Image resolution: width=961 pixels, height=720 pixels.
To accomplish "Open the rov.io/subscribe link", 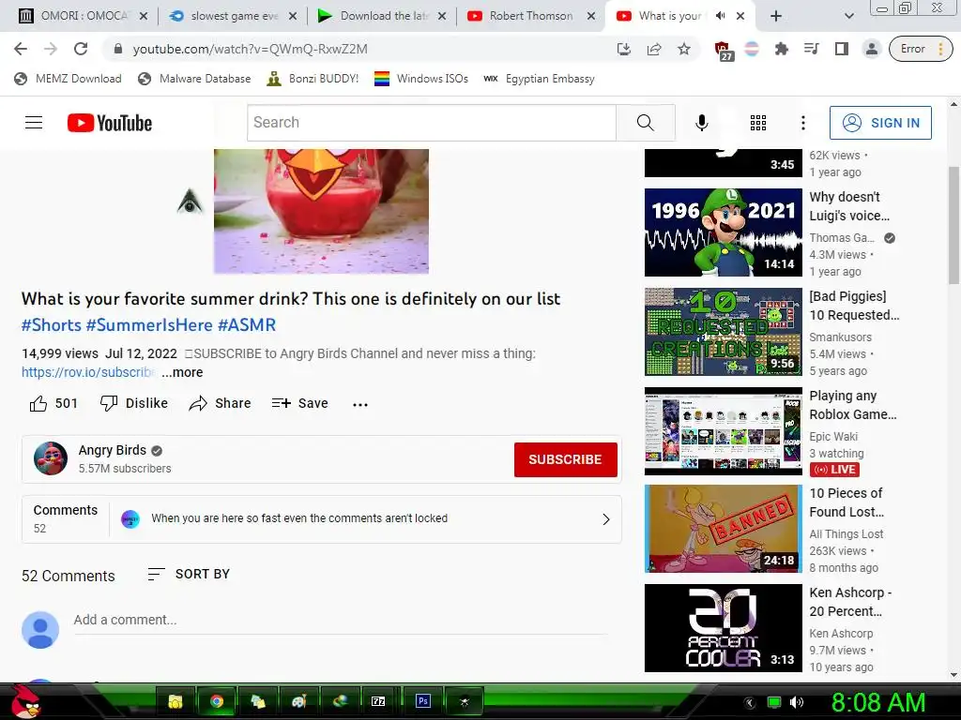I will 88,372.
